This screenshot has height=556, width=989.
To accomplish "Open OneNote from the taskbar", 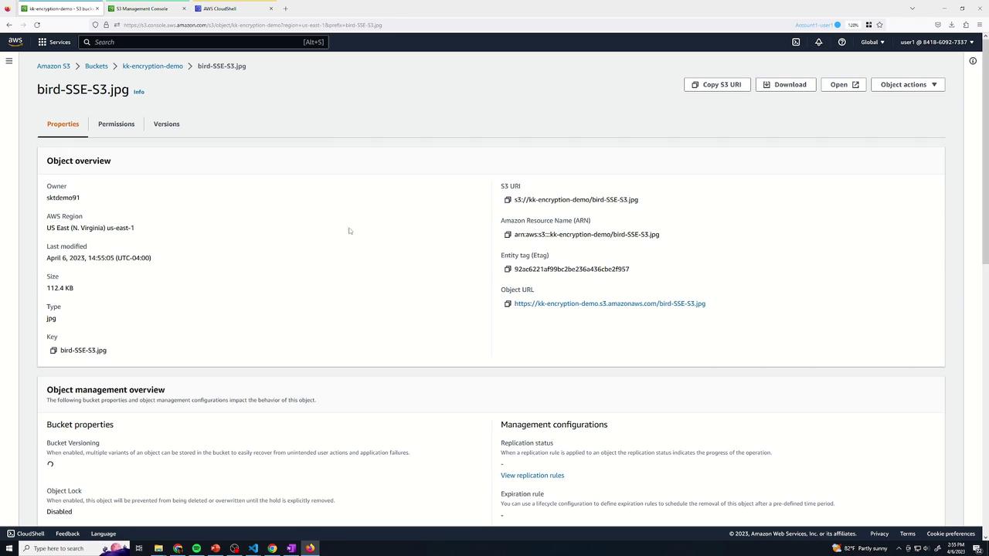I will (291, 548).
